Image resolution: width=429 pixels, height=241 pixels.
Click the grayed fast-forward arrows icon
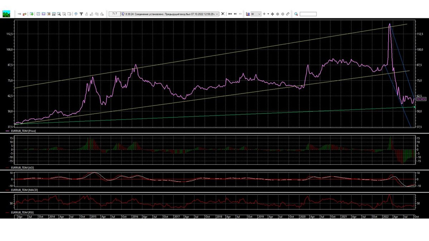point(240,14)
